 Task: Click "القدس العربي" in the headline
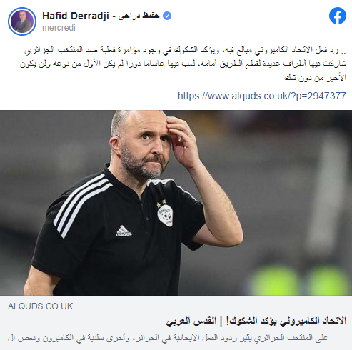[191, 321]
